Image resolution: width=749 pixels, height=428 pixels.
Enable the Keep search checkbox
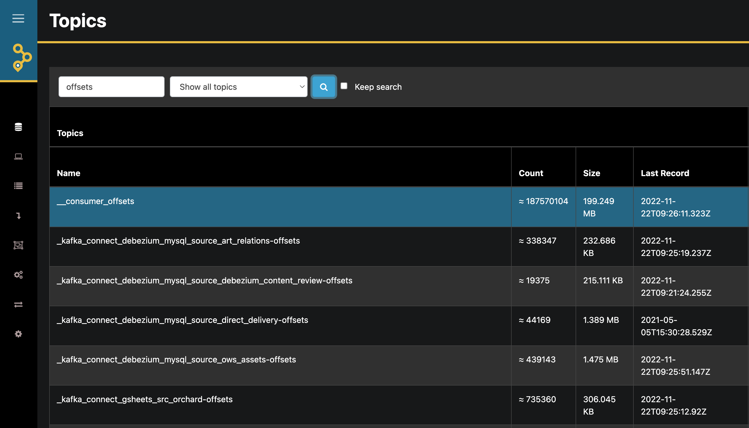click(x=344, y=86)
